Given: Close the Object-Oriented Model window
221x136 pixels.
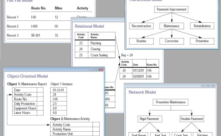Looking at the screenshot, I should click(101, 69).
